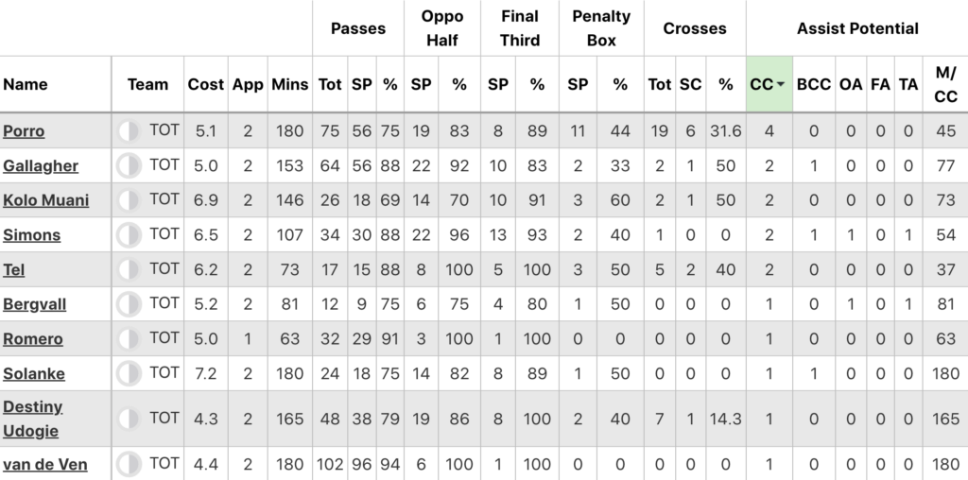Open the Destiny Udogie player link

(x=32, y=419)
